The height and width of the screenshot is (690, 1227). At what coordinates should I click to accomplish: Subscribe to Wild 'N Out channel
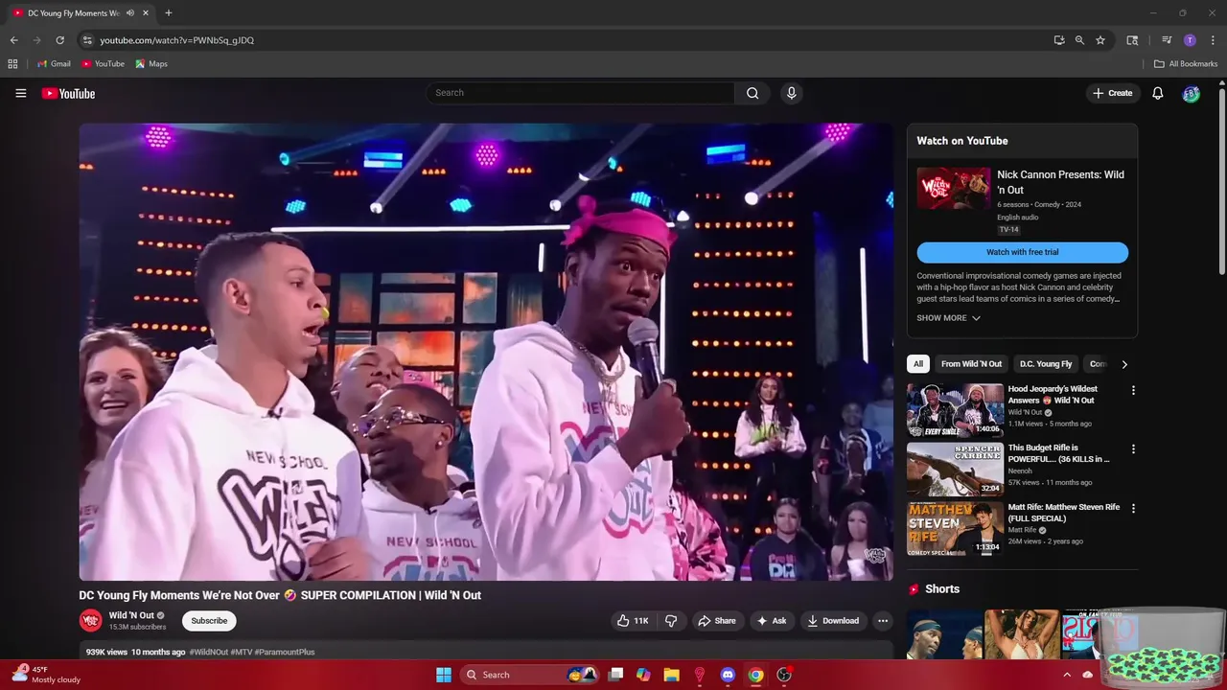pyautogui.click(x=209, y=621)
